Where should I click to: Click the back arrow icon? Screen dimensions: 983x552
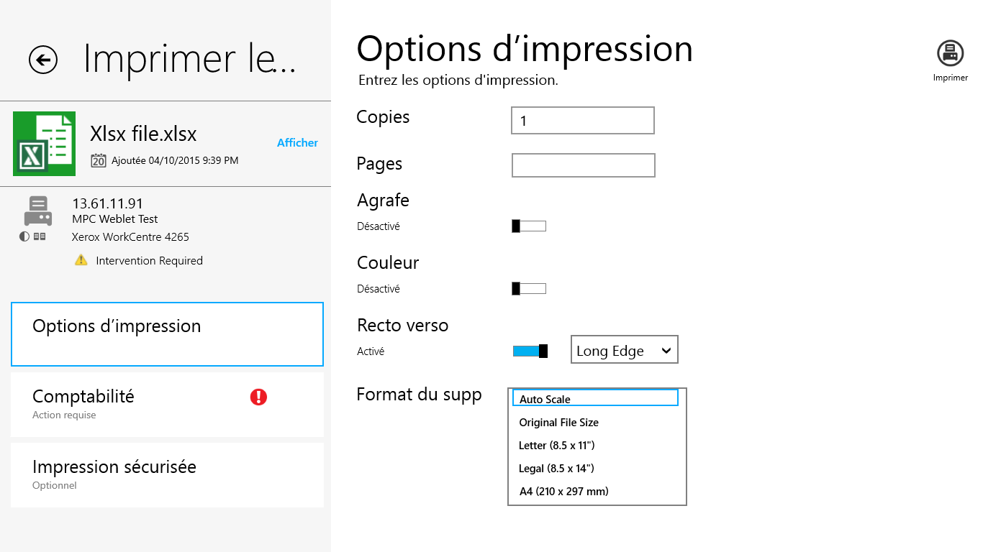(43, 60)
